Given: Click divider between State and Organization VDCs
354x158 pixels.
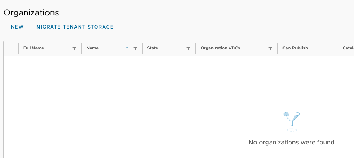Looking at the screenshot, I should [196, 49].
